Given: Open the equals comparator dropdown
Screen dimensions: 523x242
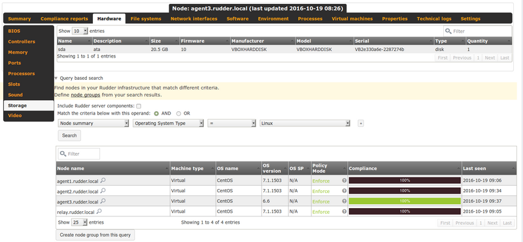Looking at the screenshot, I should 232,123.
